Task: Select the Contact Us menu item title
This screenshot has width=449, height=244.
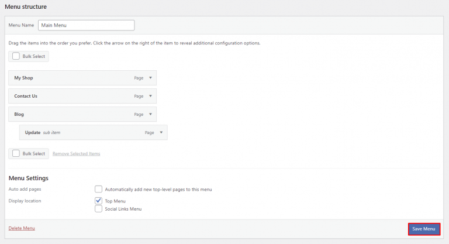Action: pos(26,96)
